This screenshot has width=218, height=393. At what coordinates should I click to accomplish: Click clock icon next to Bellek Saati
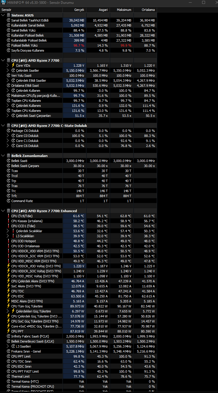8,161
